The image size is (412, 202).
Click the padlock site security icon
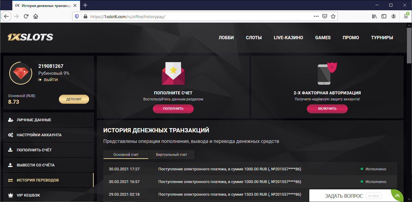(85, 17)
